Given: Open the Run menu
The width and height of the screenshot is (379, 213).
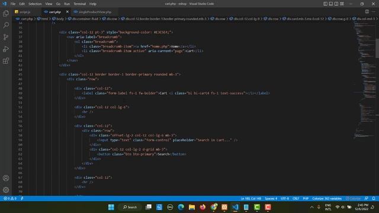Looking at the screenshot, I should (67, 4).
